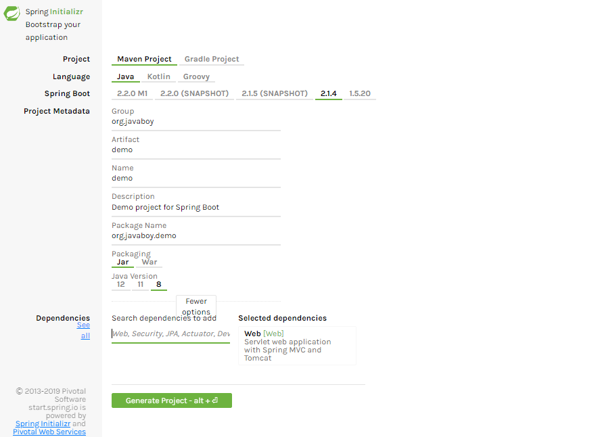Select Spring Boot 2.1.5 (SNAPSHOT)
The height and width of the screenshot is (437, 598).
pyautogui.click(x=275, y=93)
